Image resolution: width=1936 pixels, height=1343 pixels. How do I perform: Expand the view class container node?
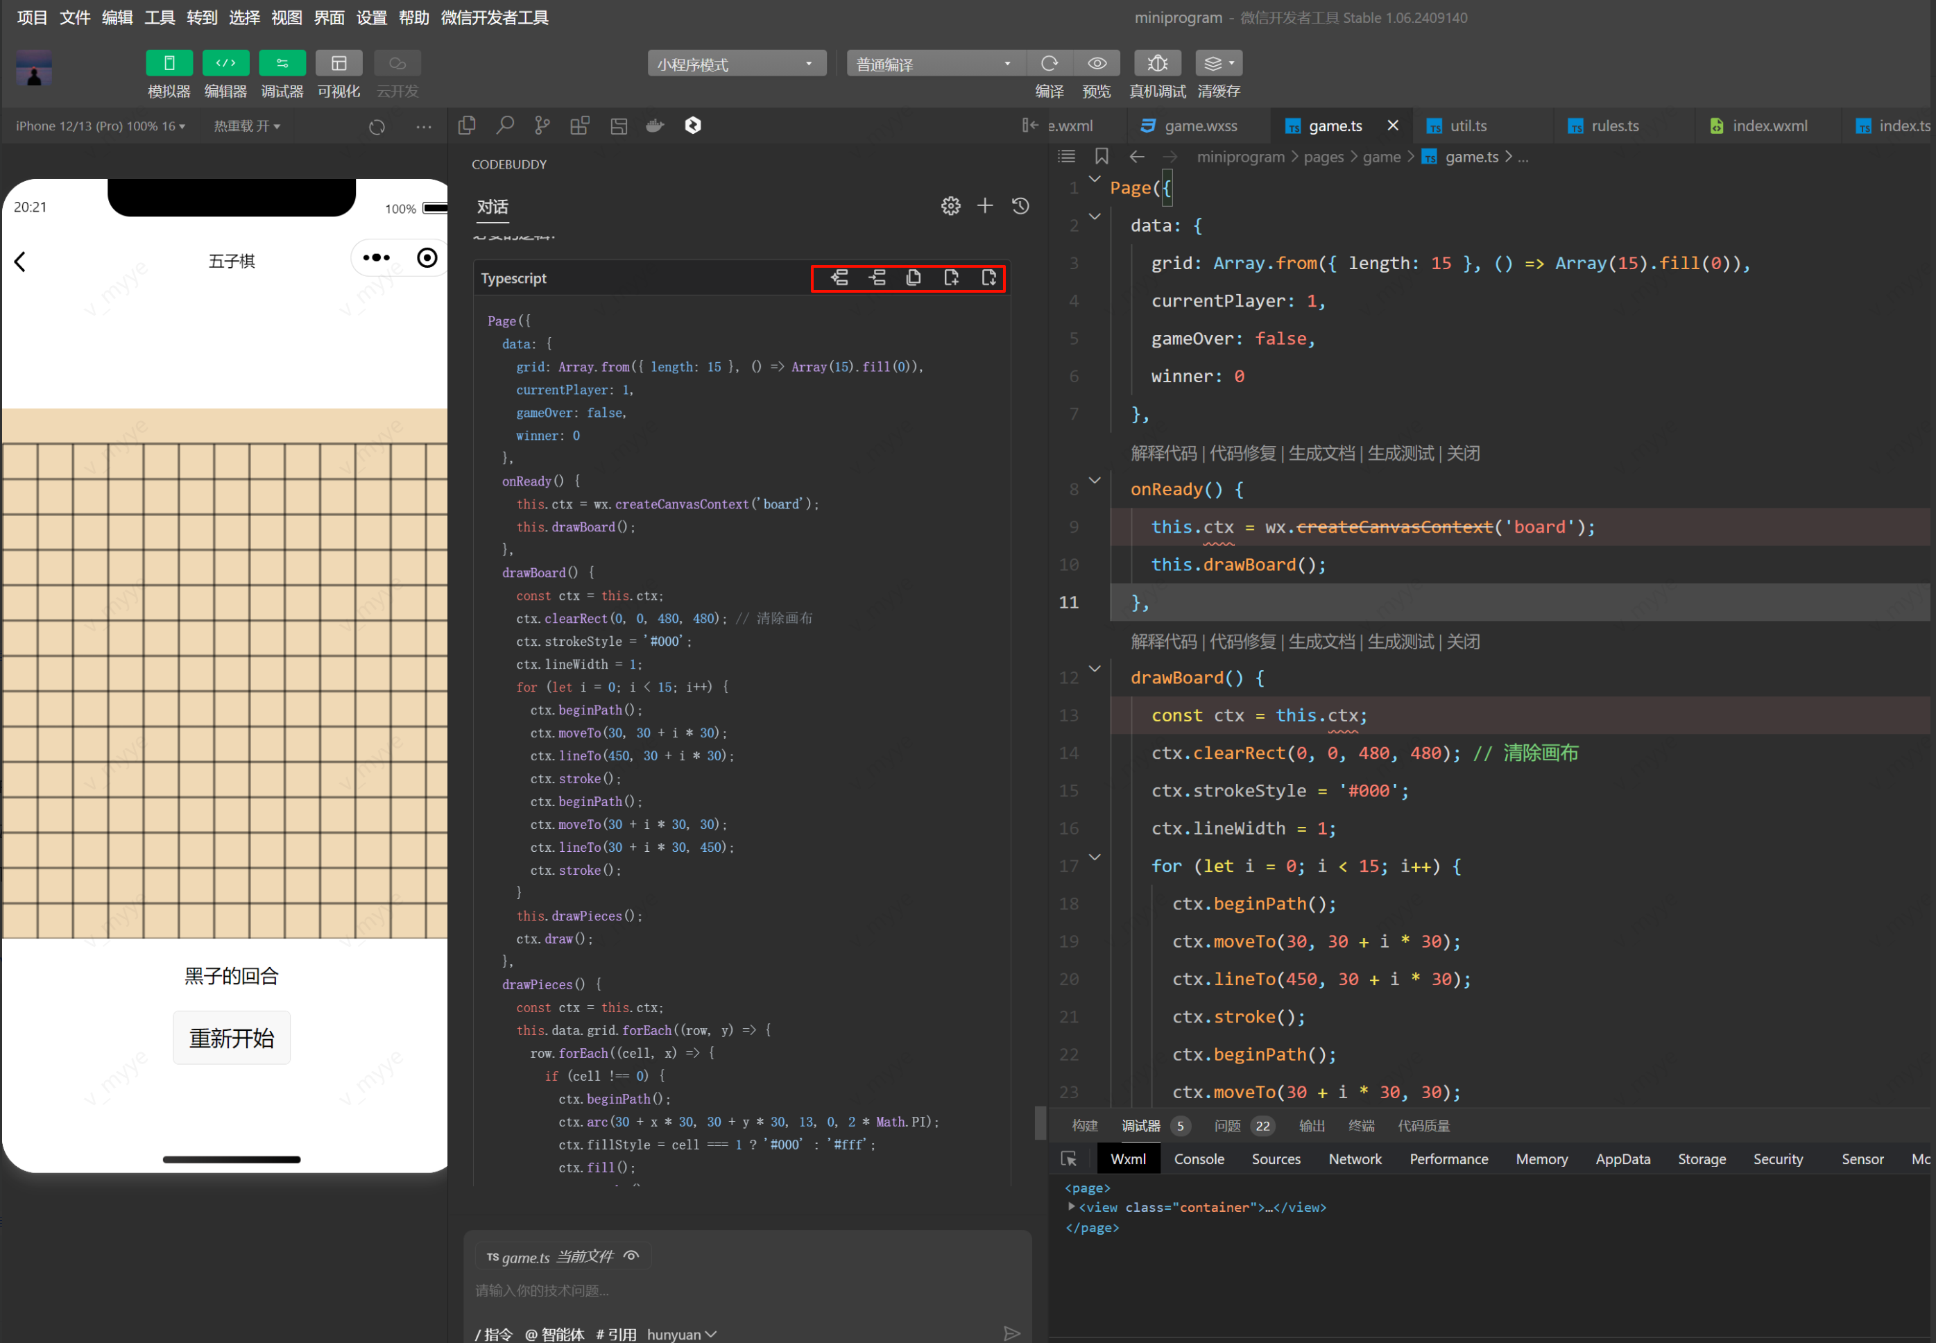click(1071, 1206)
